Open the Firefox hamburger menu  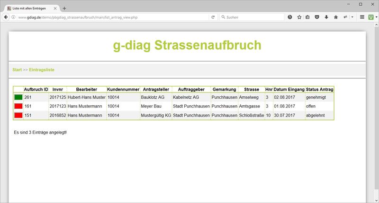click(x=362, y=17)
